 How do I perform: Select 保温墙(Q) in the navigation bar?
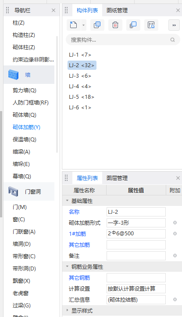(25, 140)
